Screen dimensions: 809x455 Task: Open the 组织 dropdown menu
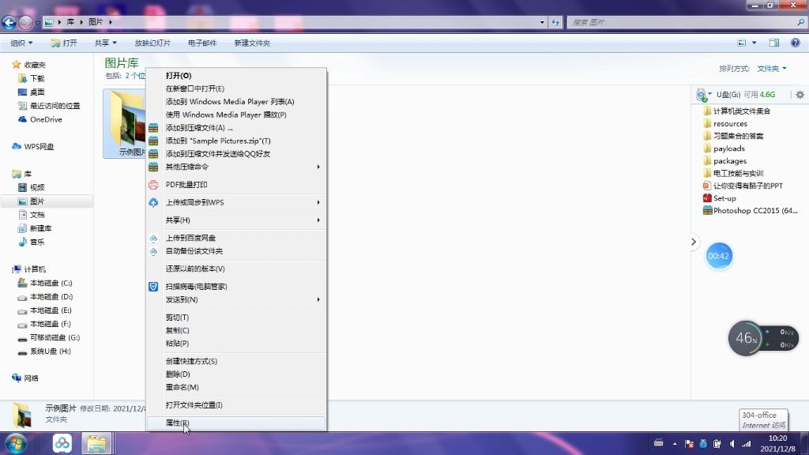[x=21, y=43]
